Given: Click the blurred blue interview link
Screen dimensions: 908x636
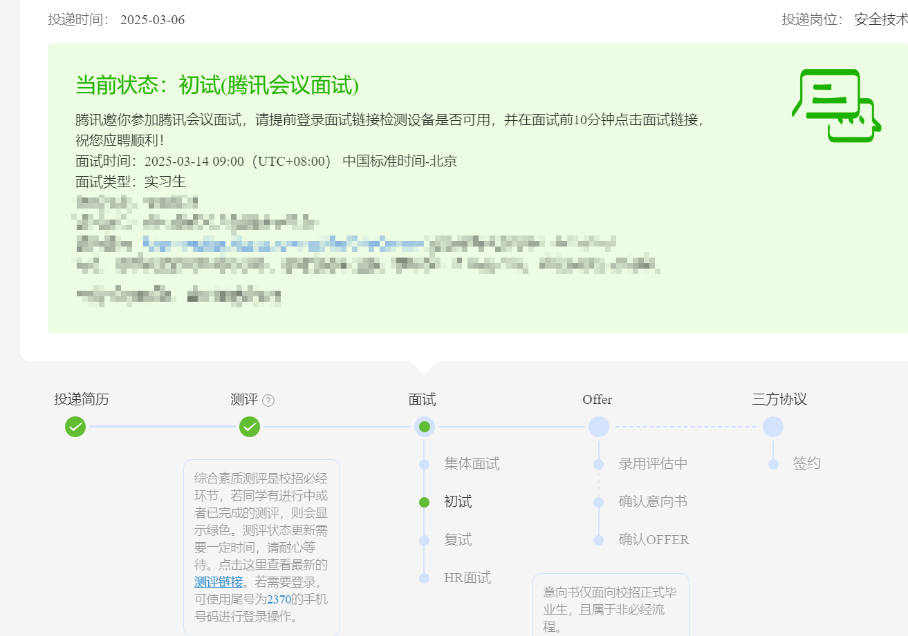Looking at the screenshot, I should pos(284,243).
